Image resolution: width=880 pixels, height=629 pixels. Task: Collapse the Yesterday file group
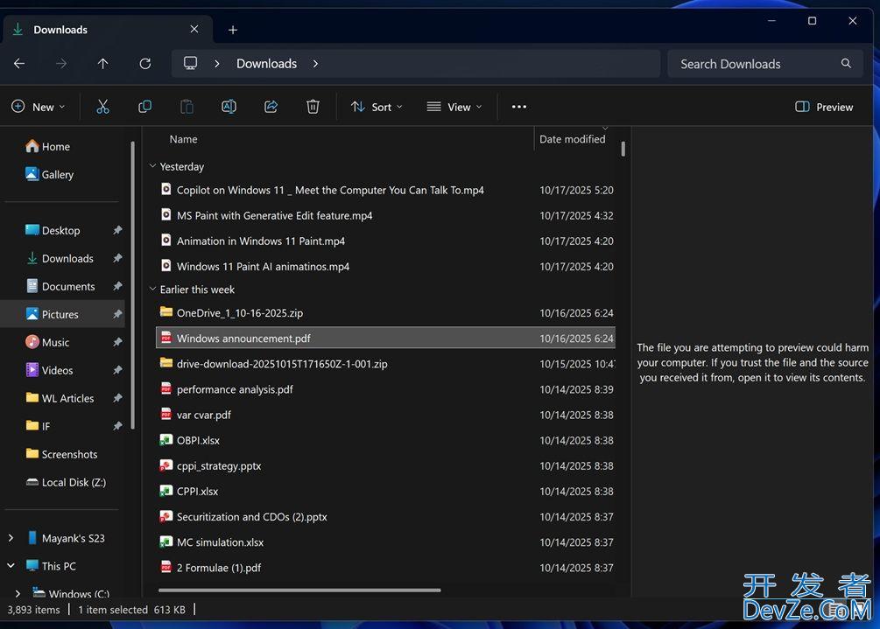[x=152, y=166]
